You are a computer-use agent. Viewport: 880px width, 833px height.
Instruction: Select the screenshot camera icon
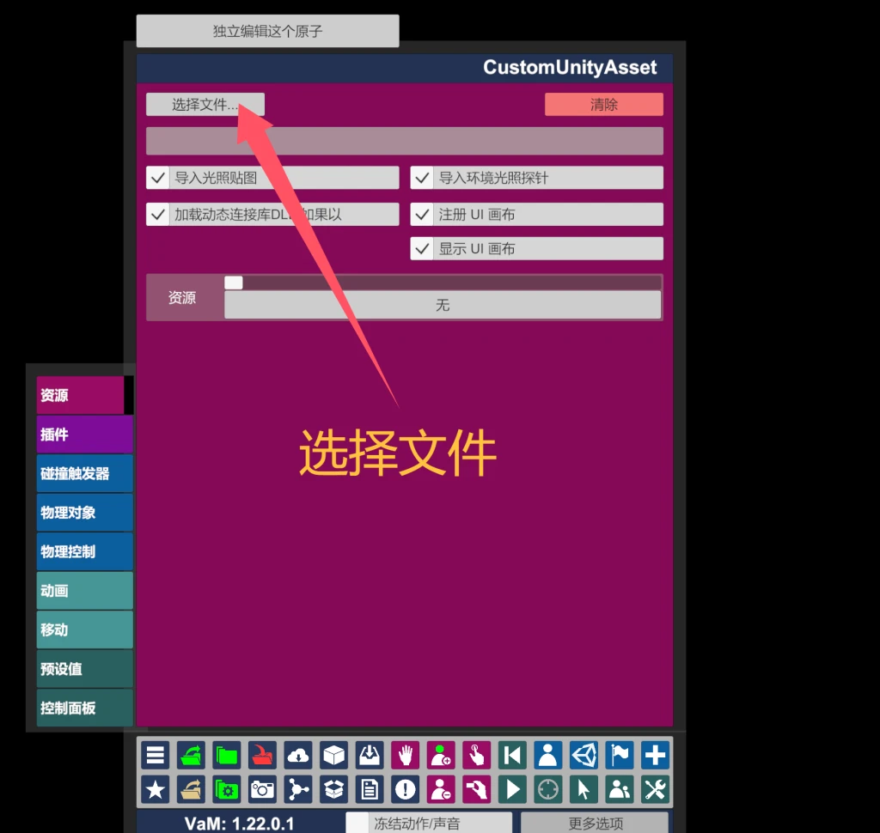(x=262, y=789)
